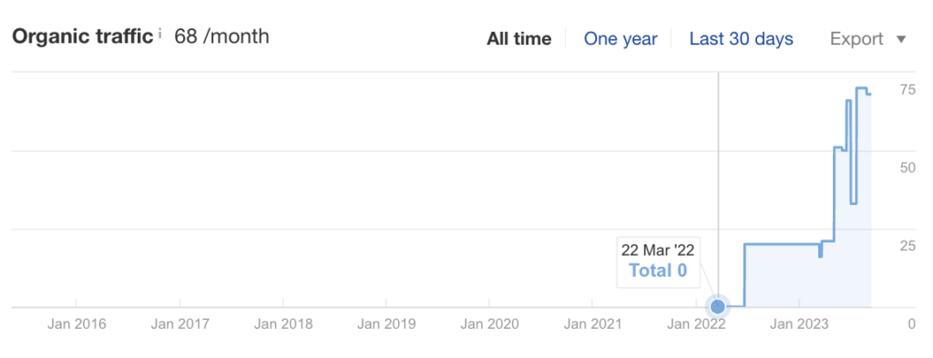Click the info icon beside Organic traffic
933x358 pixels.
(x=159, y=35)
